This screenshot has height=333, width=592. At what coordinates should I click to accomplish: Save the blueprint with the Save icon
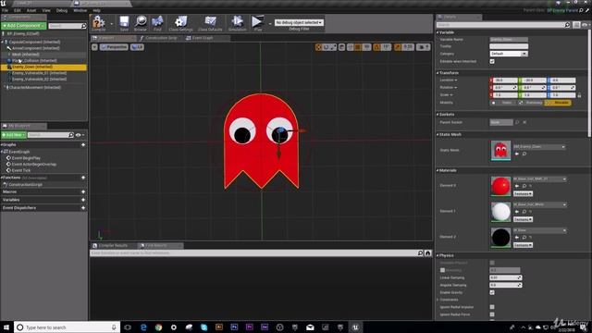tap(124, 23)
